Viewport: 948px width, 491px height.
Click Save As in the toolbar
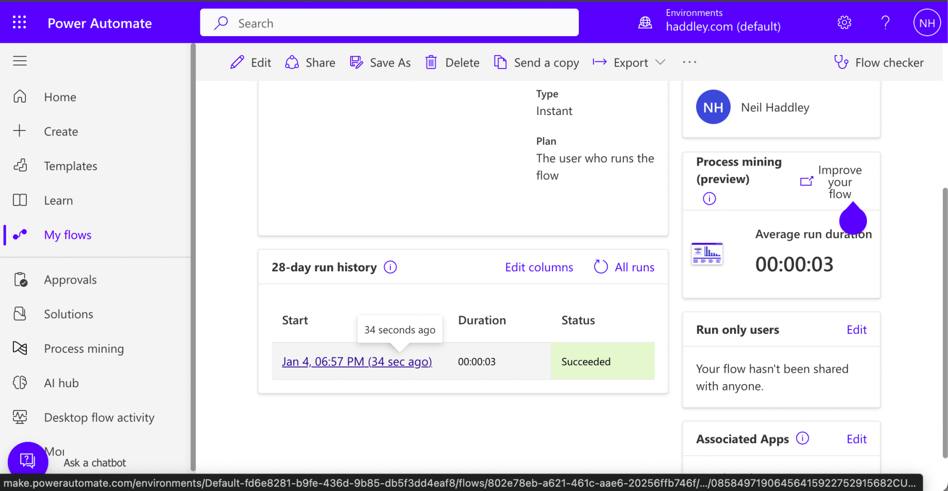[x=380, y=62]
